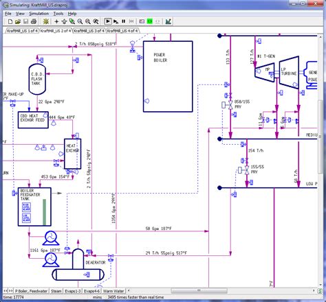This screenshot has width=326, height=302.
Task: Open the Simulation menu
Action: pos(39,14)
